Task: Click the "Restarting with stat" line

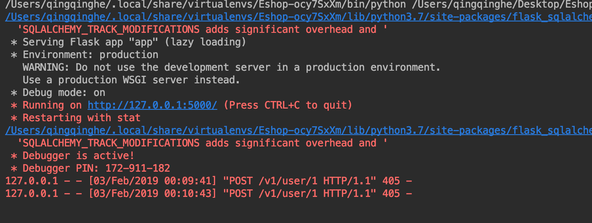Action: pyautogui.click(x=81, y=118)
